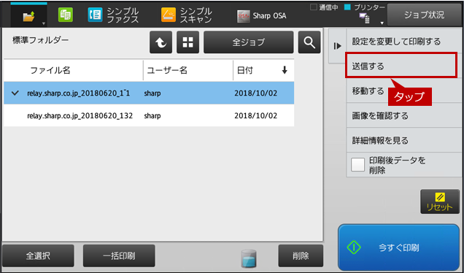Click 削除 (Delete) button

coord(301,255)
